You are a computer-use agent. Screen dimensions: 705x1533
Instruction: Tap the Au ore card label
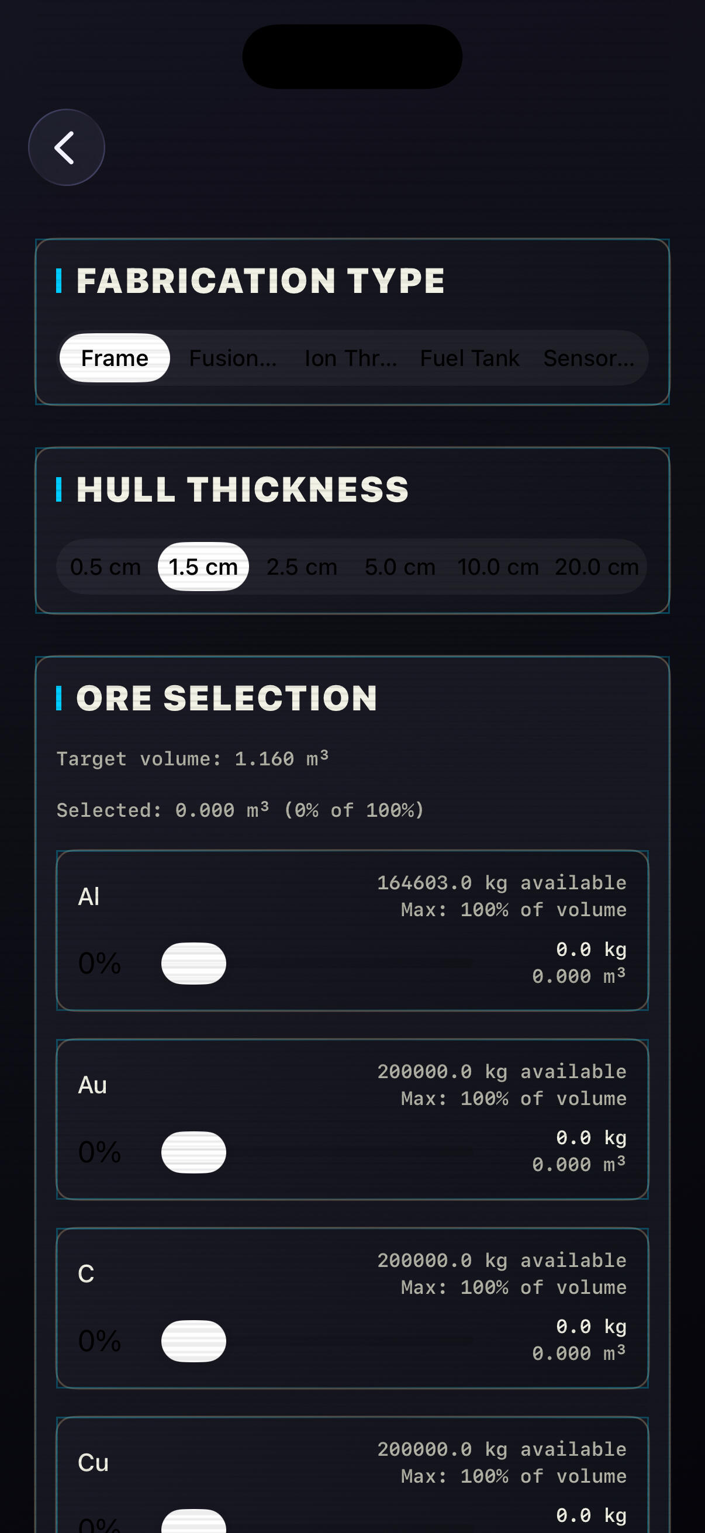pyautogui.click(x=93, y=1085)
